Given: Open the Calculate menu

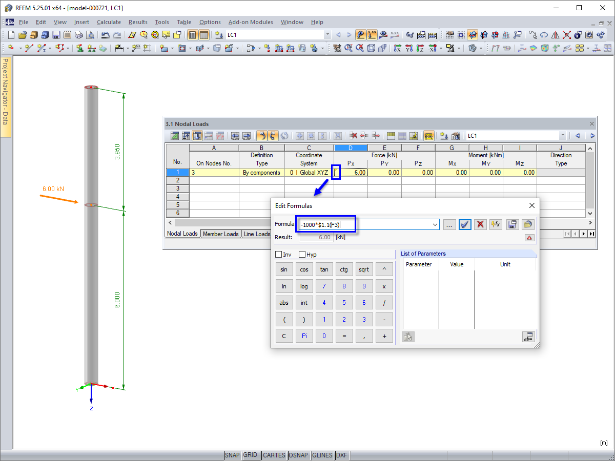Looking at the screenshot, I should click(109, 22).
